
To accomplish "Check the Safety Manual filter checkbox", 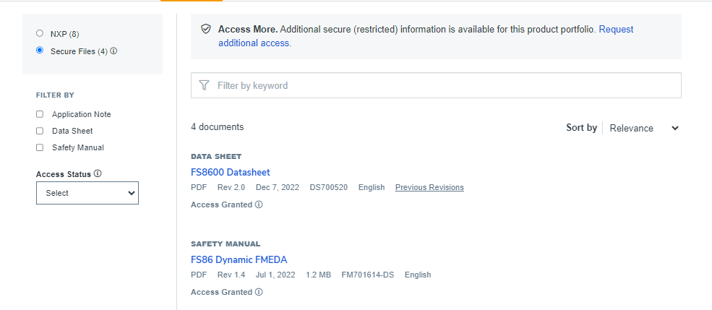I will pos(40,147).
